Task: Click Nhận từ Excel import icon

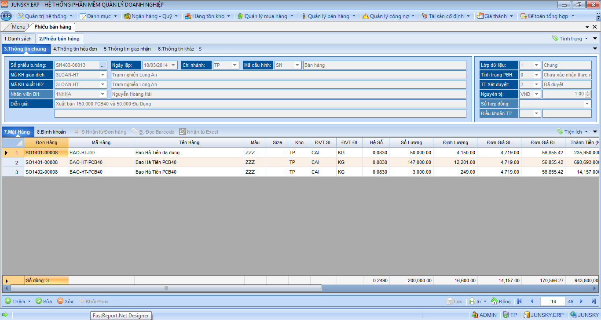Action: (x=183, y=131)
